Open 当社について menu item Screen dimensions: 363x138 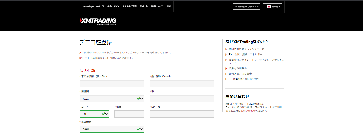coord(157,6)
